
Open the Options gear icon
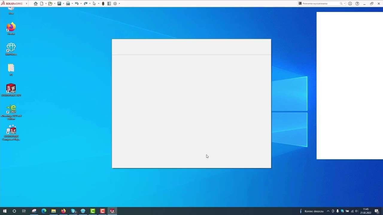coord(115,4)
